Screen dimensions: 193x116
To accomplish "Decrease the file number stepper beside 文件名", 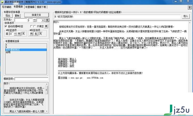I will click(x=34, y=21).
